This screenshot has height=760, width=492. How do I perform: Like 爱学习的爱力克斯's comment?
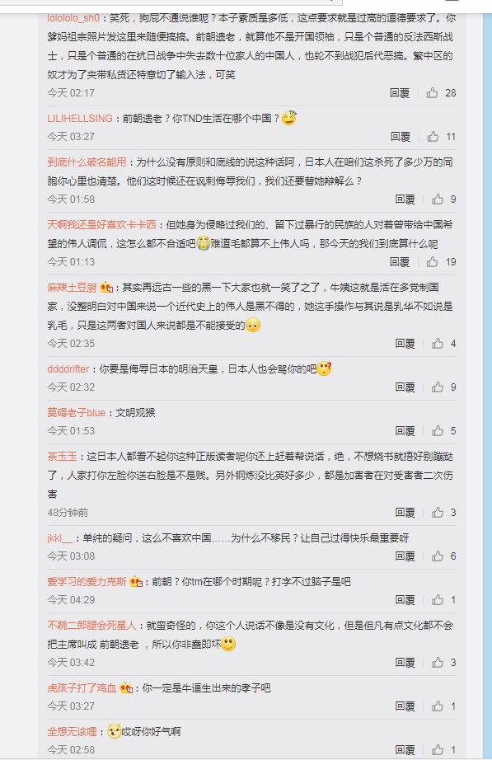[438, 599]
